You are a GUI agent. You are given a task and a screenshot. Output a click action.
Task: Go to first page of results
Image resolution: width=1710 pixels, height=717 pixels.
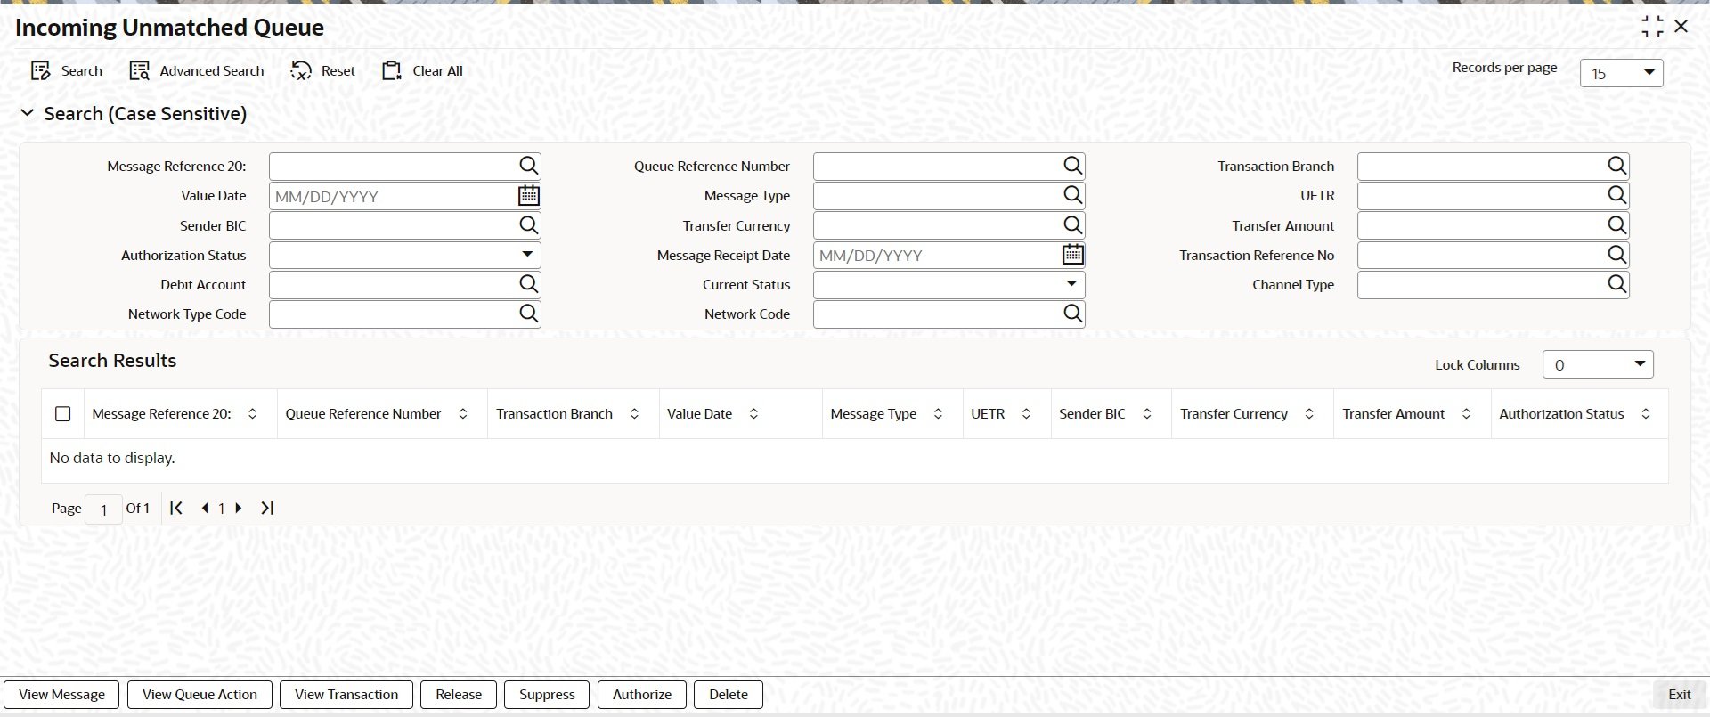(176, 508)
